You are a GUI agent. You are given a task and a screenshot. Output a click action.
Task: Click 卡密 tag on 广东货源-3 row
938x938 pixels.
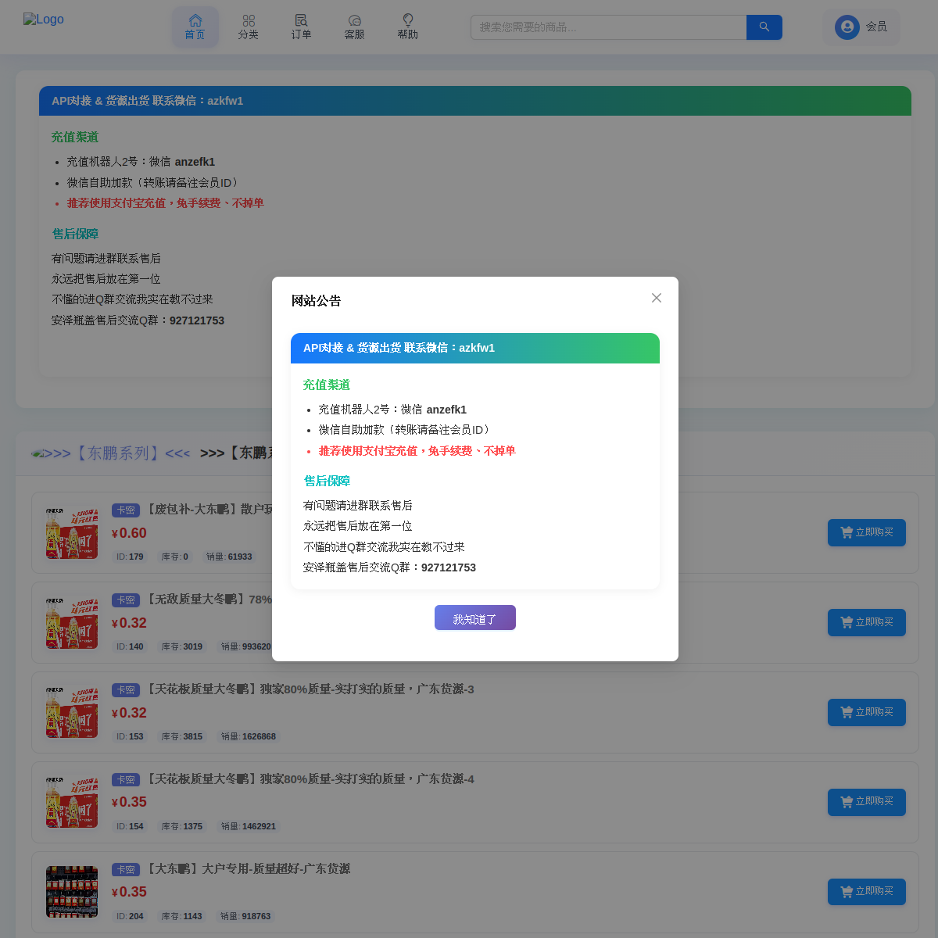pos(126,690)
